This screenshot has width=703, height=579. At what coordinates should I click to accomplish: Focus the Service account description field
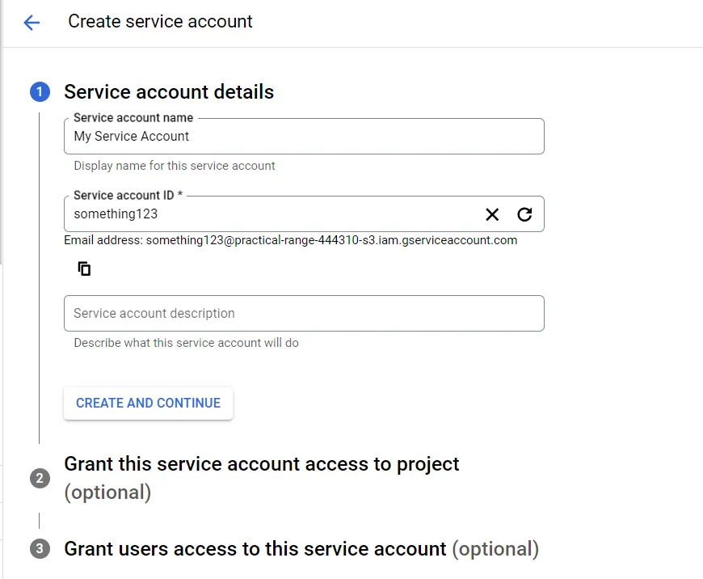tap(304, 313)
